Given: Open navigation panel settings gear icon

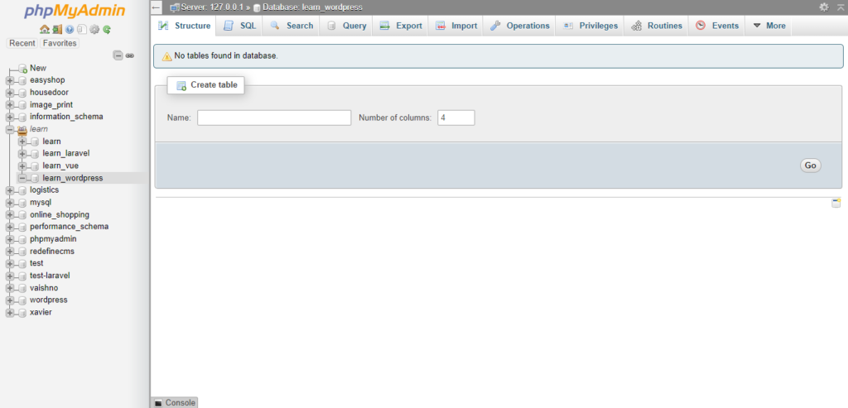Looking at the screenshot, I should pos(94,30).
